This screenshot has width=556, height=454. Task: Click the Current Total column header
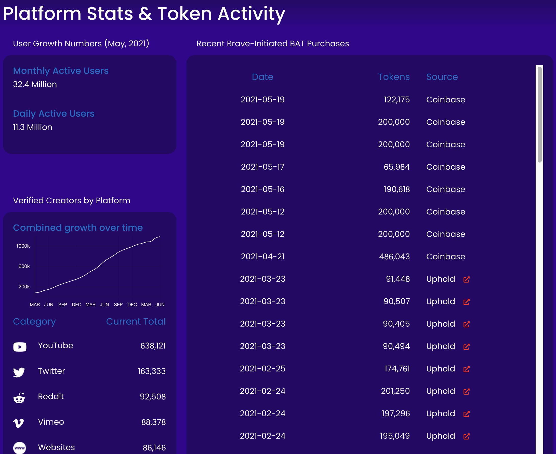[x=136, y=322]
